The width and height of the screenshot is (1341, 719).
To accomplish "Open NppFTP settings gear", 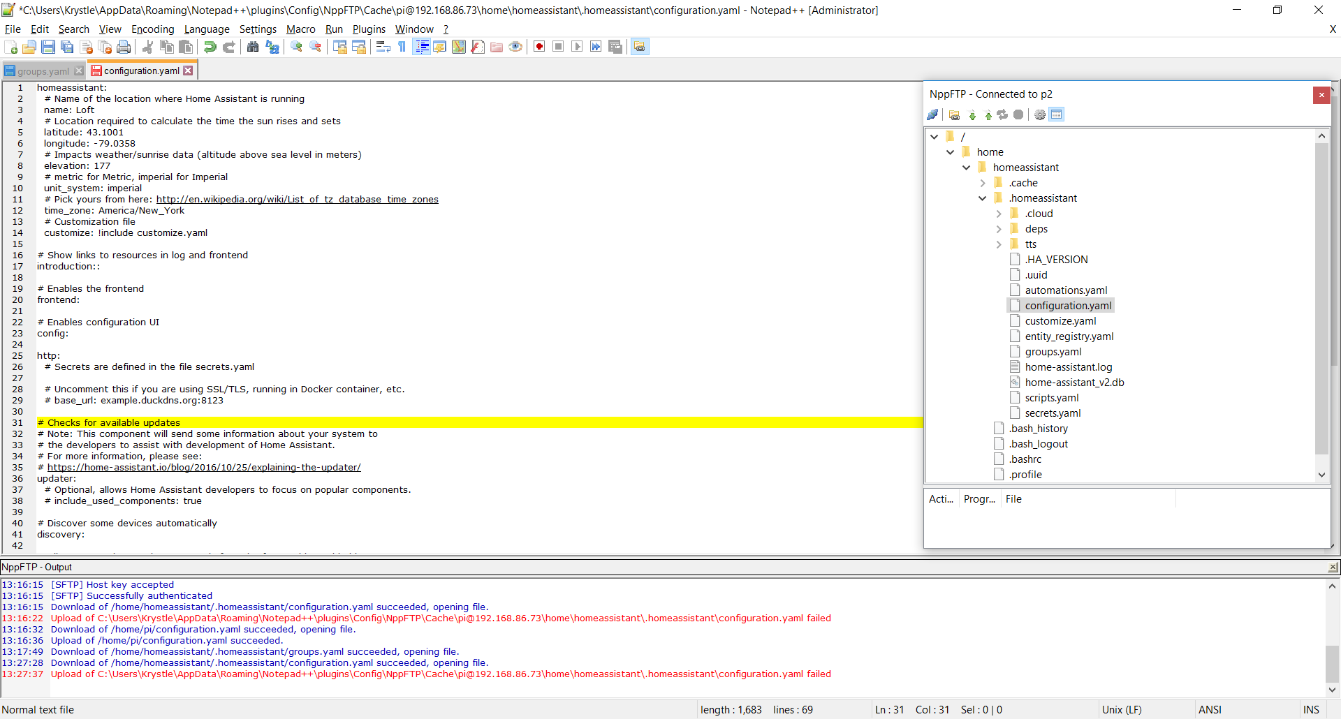I will pos(1040,114).
